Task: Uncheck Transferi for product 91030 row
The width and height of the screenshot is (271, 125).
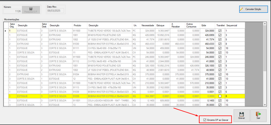Action: click(220, 44)
